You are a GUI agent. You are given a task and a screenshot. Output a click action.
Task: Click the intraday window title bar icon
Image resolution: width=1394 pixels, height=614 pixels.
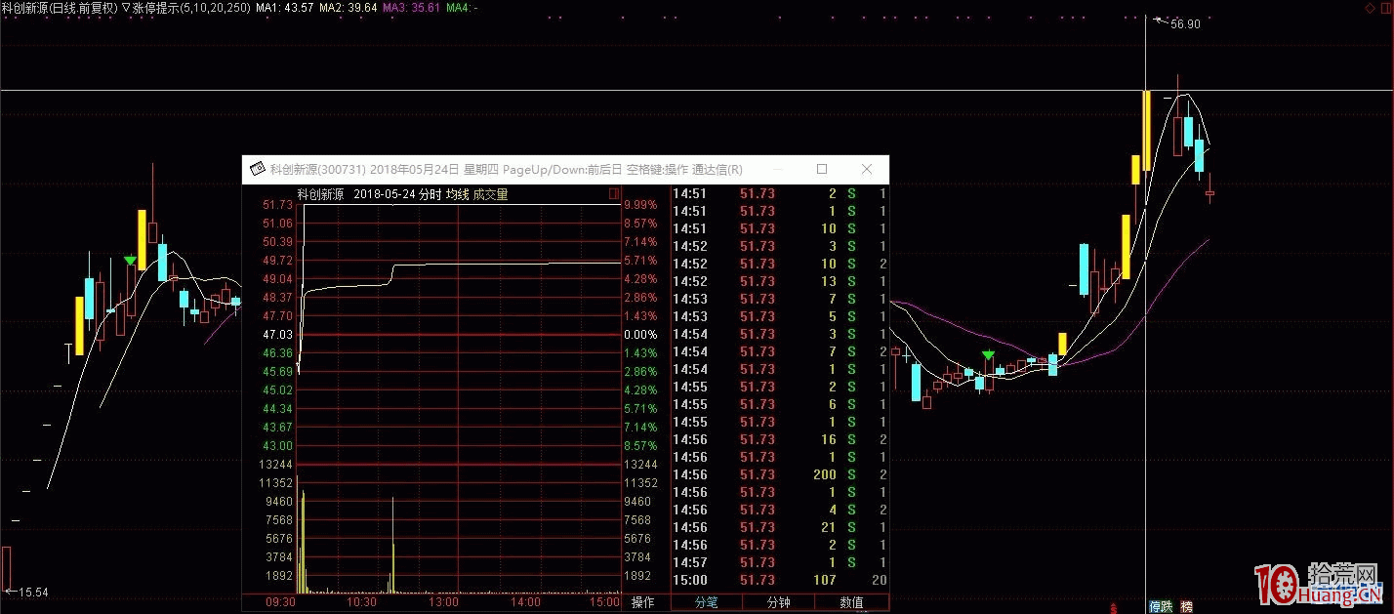coord(258,169)
